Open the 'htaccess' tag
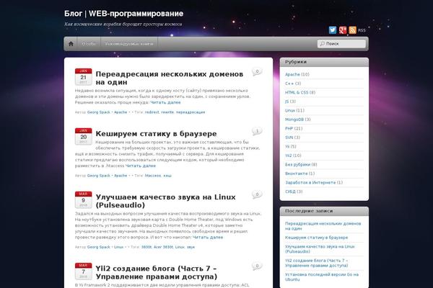The image size is (433, 288). [x=153, y=176]
